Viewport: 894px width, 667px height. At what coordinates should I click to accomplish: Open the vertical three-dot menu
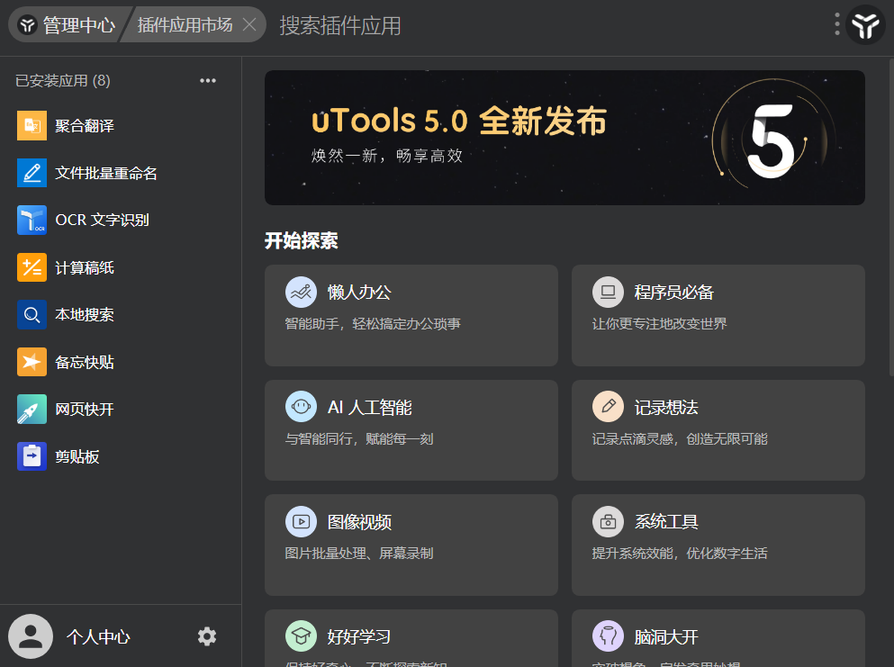[837, 24]
